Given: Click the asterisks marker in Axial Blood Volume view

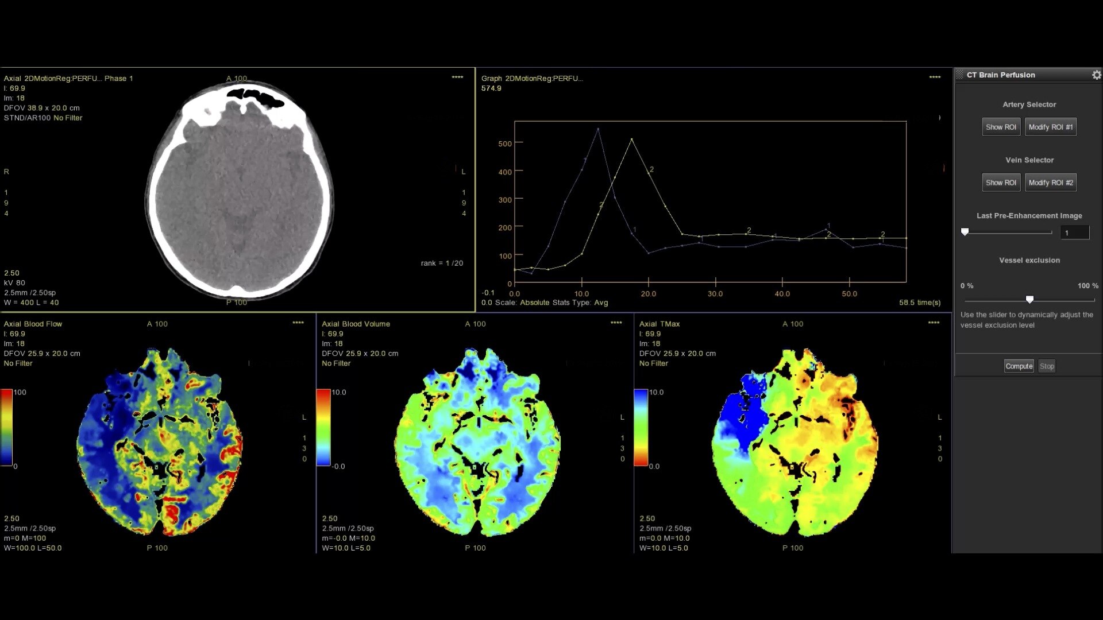Looking at the screenshot, I should [x=616, y=323].
